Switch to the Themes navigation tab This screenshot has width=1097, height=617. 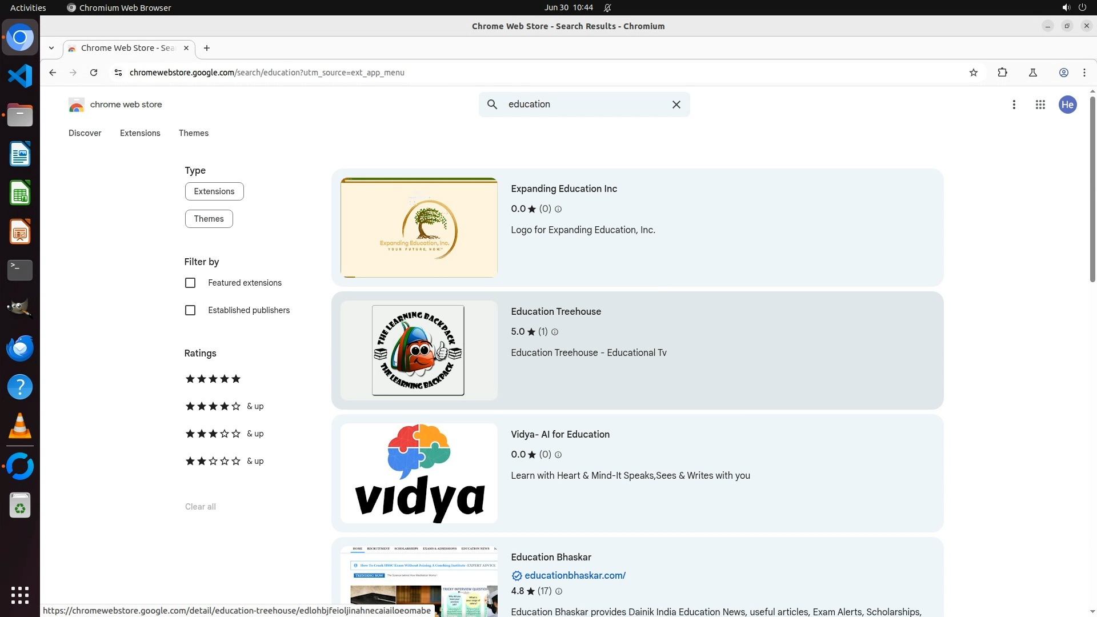click(x=193, y=133)
